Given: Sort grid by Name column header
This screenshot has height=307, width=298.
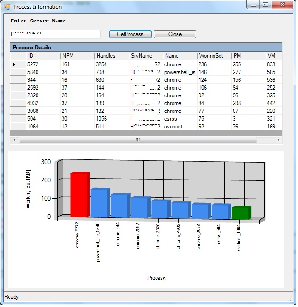Looking at the screenshot, I should 179,56.
